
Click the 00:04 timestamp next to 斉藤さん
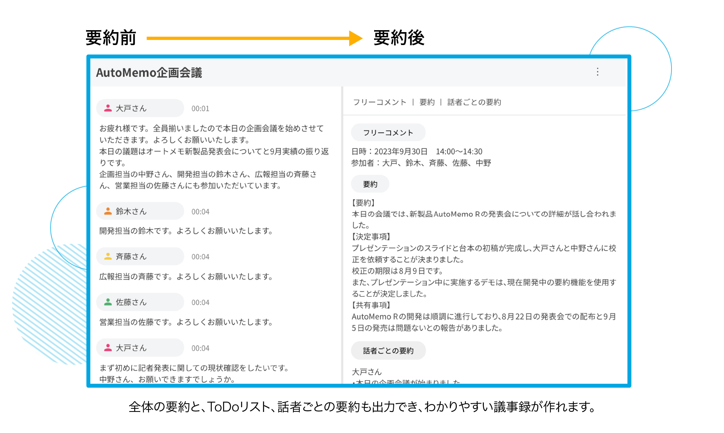pyautogui.click(x=200, y=257)
